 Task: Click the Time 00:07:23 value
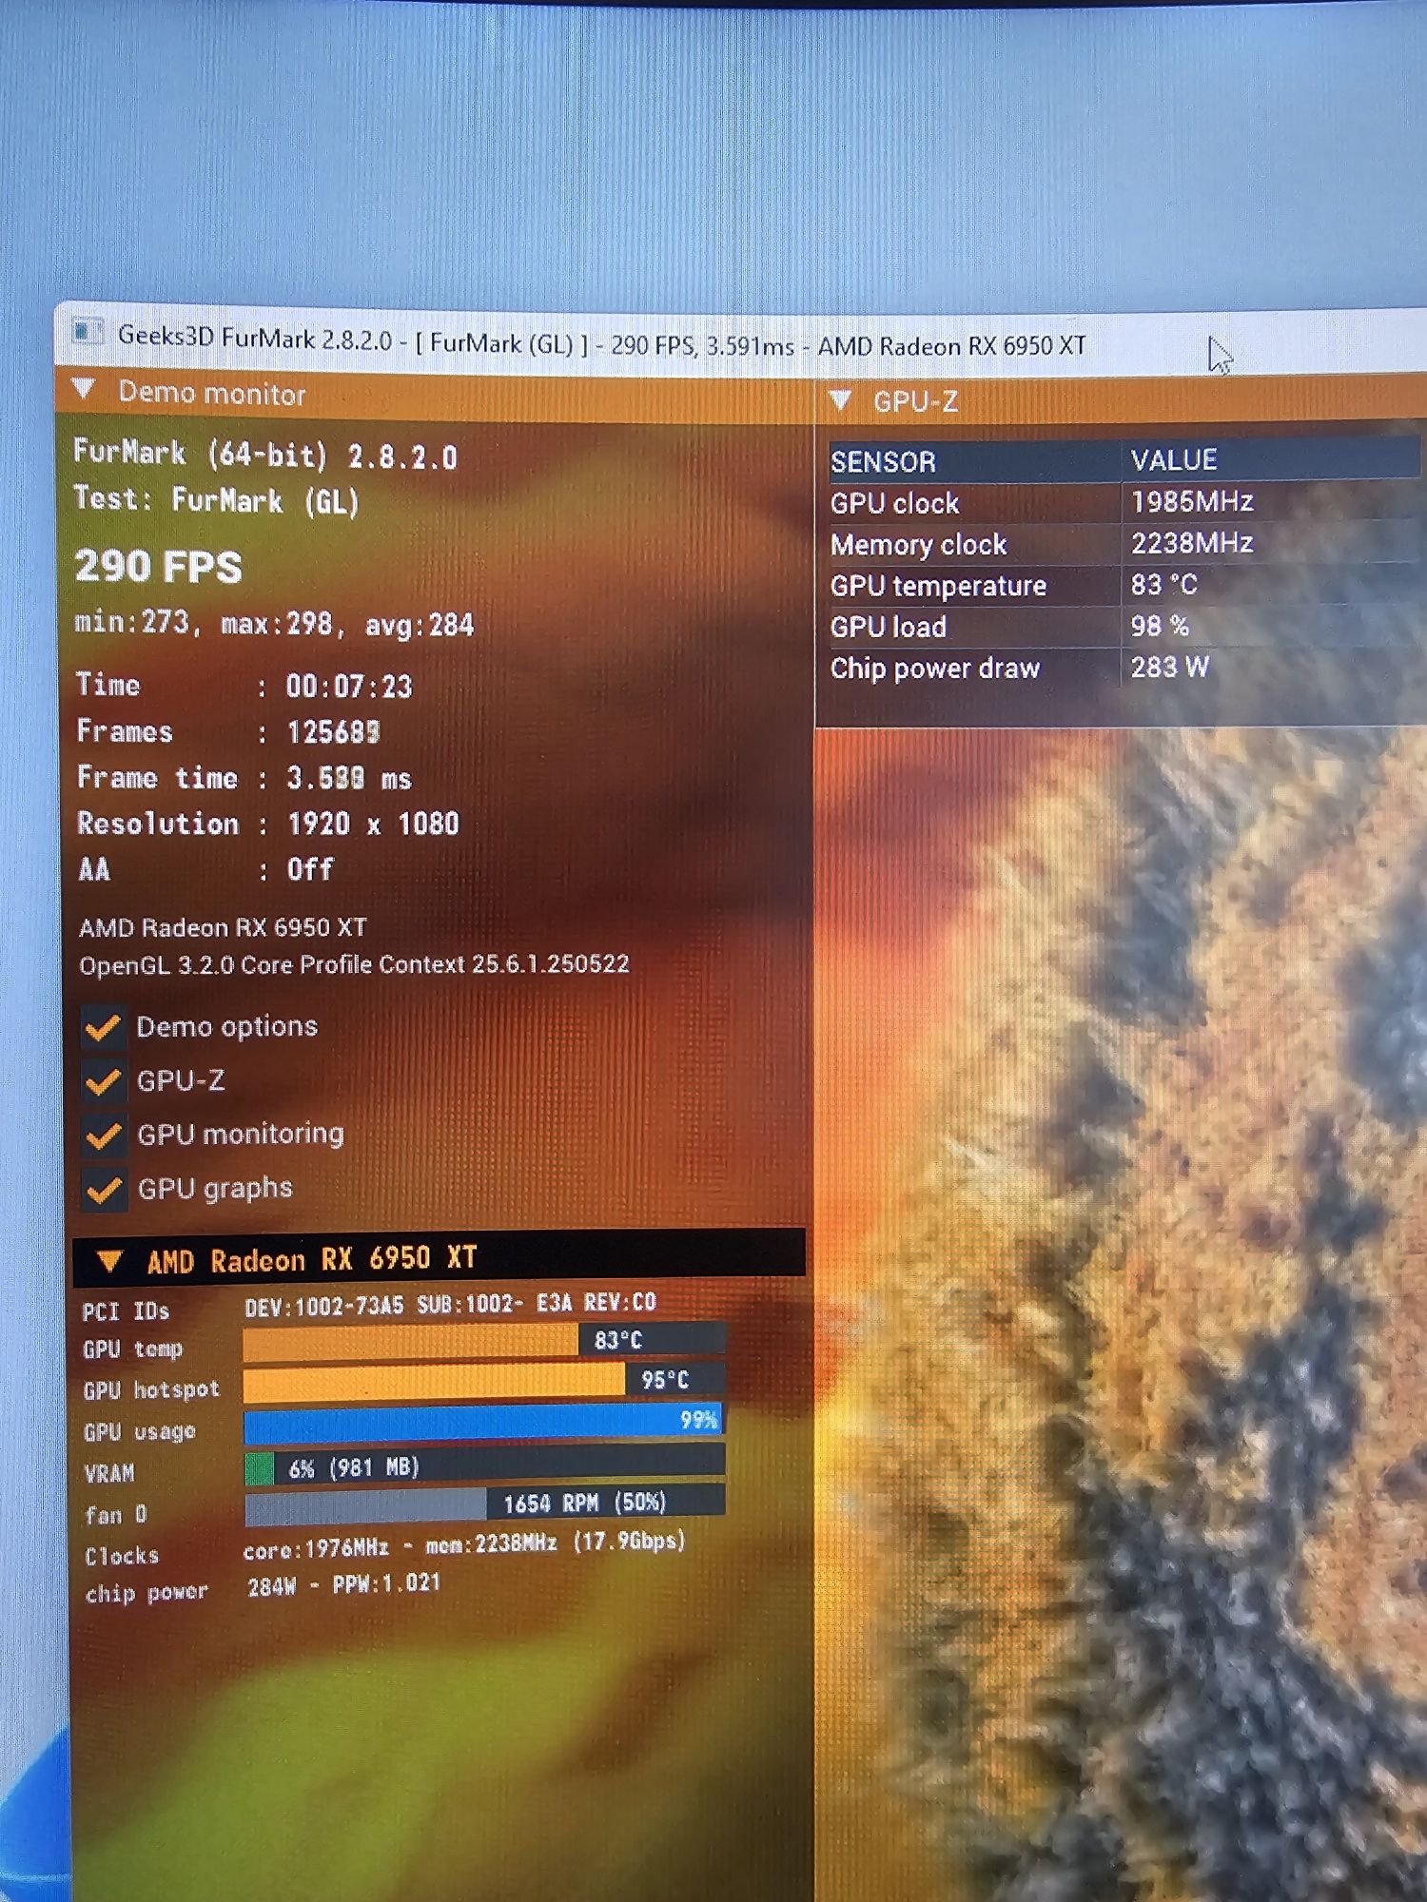click(349, 687)
